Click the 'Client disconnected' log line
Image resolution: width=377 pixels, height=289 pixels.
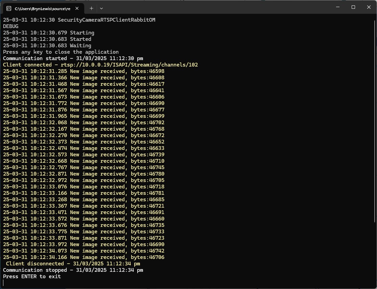(x=73, y=264)
